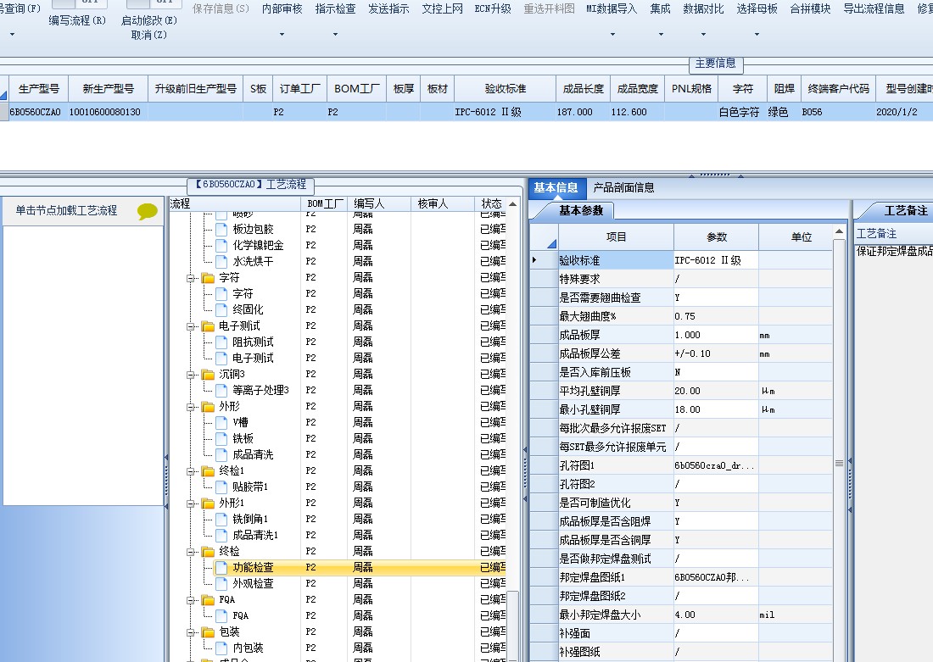Open dropdown arrow under 内部审核

[x=282, y=35]
